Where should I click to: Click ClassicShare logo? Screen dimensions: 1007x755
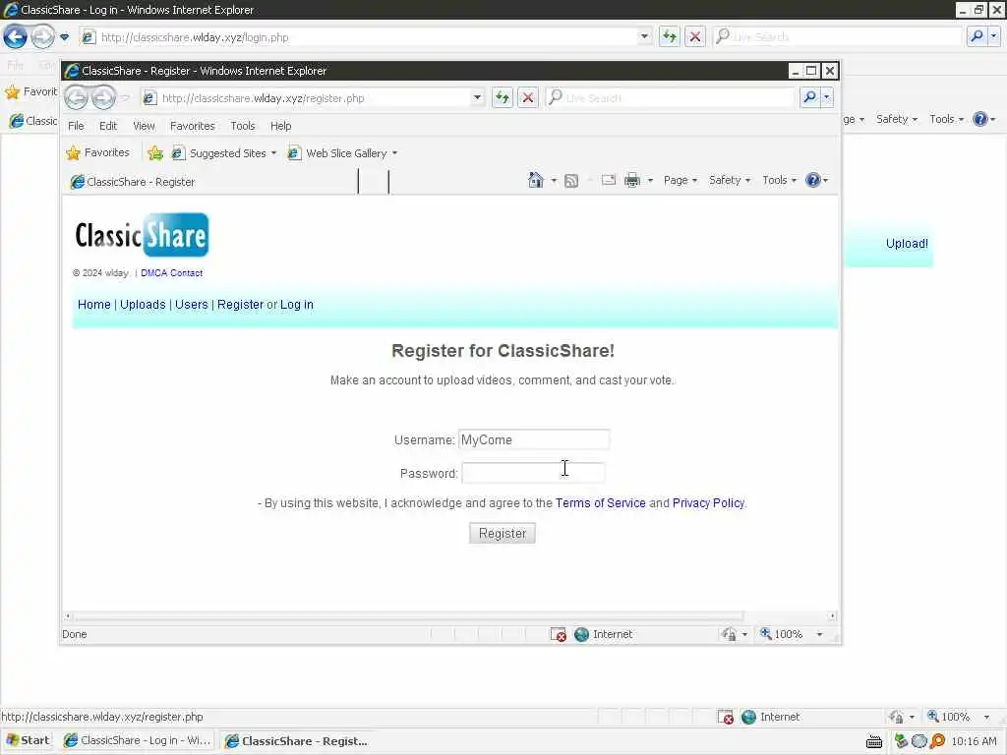[142, 235]
